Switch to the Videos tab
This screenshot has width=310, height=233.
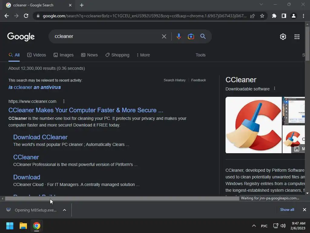point(37,55)
